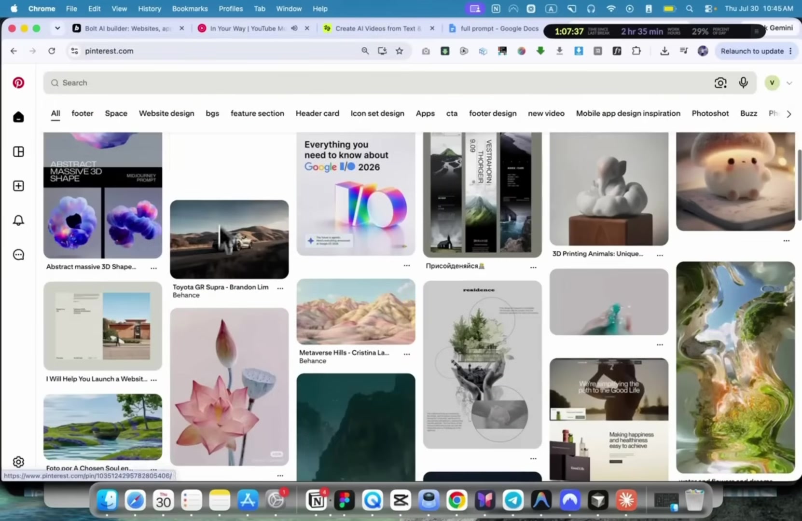Go back using Chrome's back arrow
802x521 pixels.
(x=14, y=51)
